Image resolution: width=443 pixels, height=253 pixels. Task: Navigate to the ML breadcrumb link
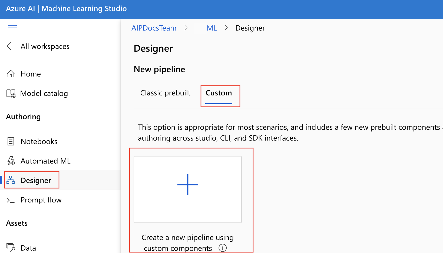212,28
